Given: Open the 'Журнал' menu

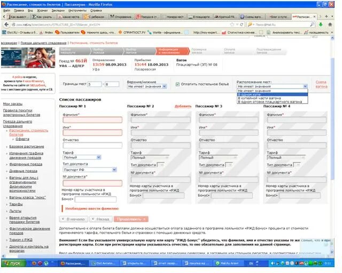Looking at the screenshot, I should (42, 11).
